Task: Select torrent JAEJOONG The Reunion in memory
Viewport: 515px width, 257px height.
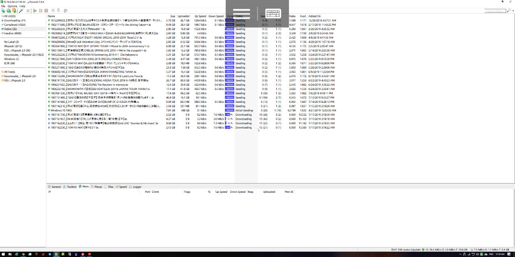Action: pyautogui.click(x=87, y=85)
